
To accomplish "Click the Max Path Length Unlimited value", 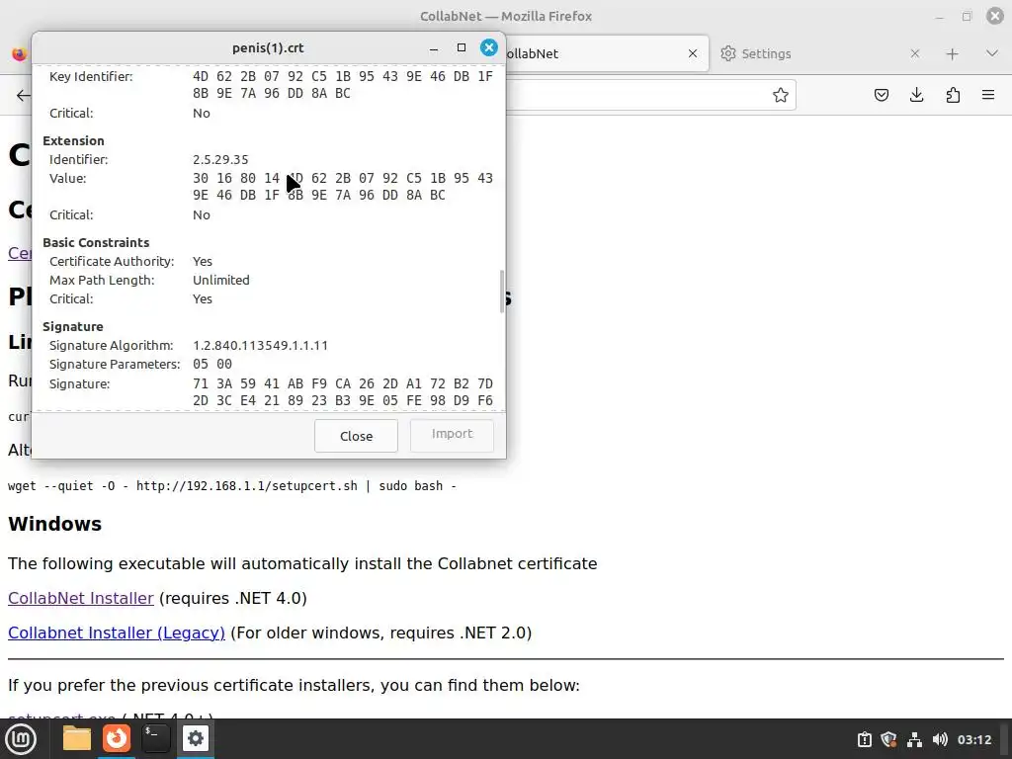I will 220,280.
